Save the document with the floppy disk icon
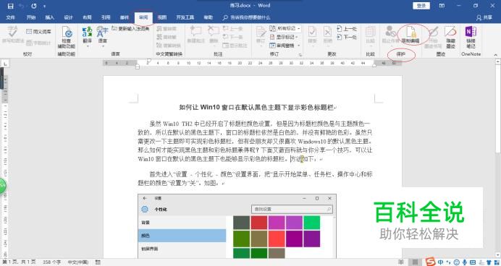 tap(11, 6)
